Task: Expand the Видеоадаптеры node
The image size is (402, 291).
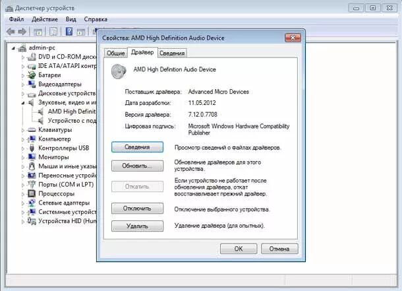Action: pyautogui.click(x=23, y=84)
